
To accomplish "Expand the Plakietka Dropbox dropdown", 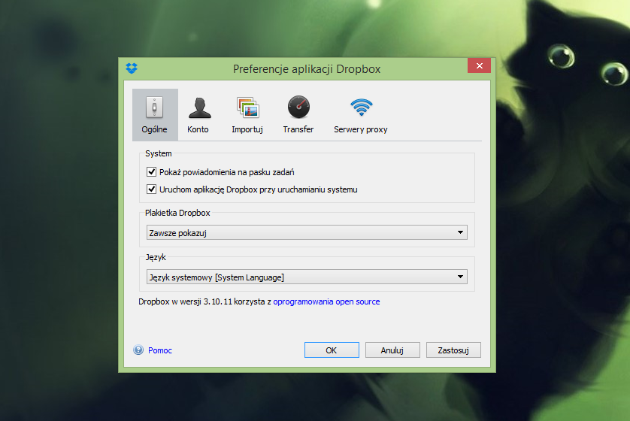I will (307, 232).
